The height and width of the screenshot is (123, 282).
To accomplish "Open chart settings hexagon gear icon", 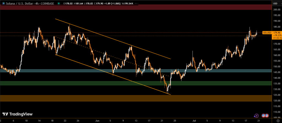I will pyautogui.click(x=278, y=121).
